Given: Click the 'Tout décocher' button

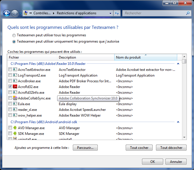Looking at the screenshot, I should tap(171, 148).
